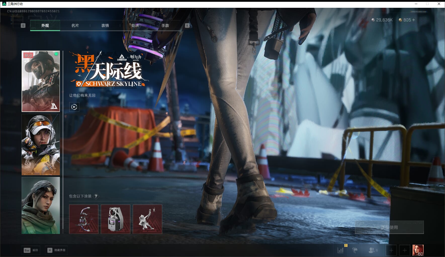Viewport: 445px width, 257px height.
Task: Close the 三角洲行动 window
Action: point(439,4)
